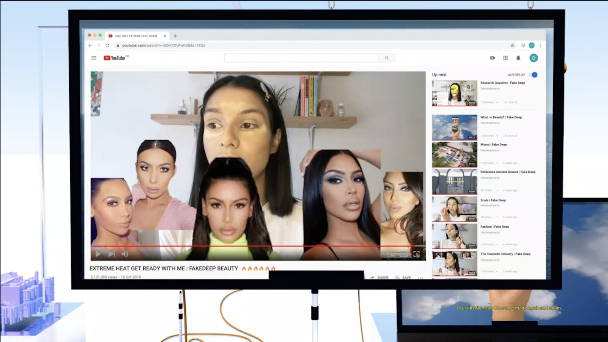The width and height of the screenshot is (608, 342).
Task: Open What is Beauty? | Fake Deep thumbnail
Action: (x=454, y=127)
